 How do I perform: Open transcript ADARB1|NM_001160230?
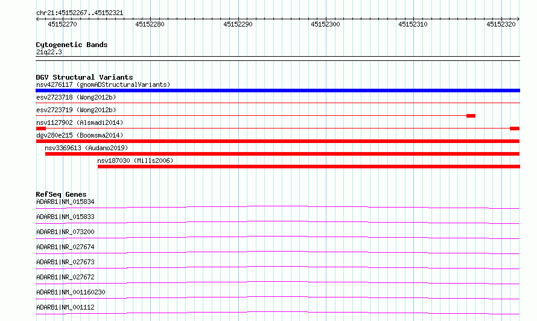pyautogui.click(x=71, y=292)
